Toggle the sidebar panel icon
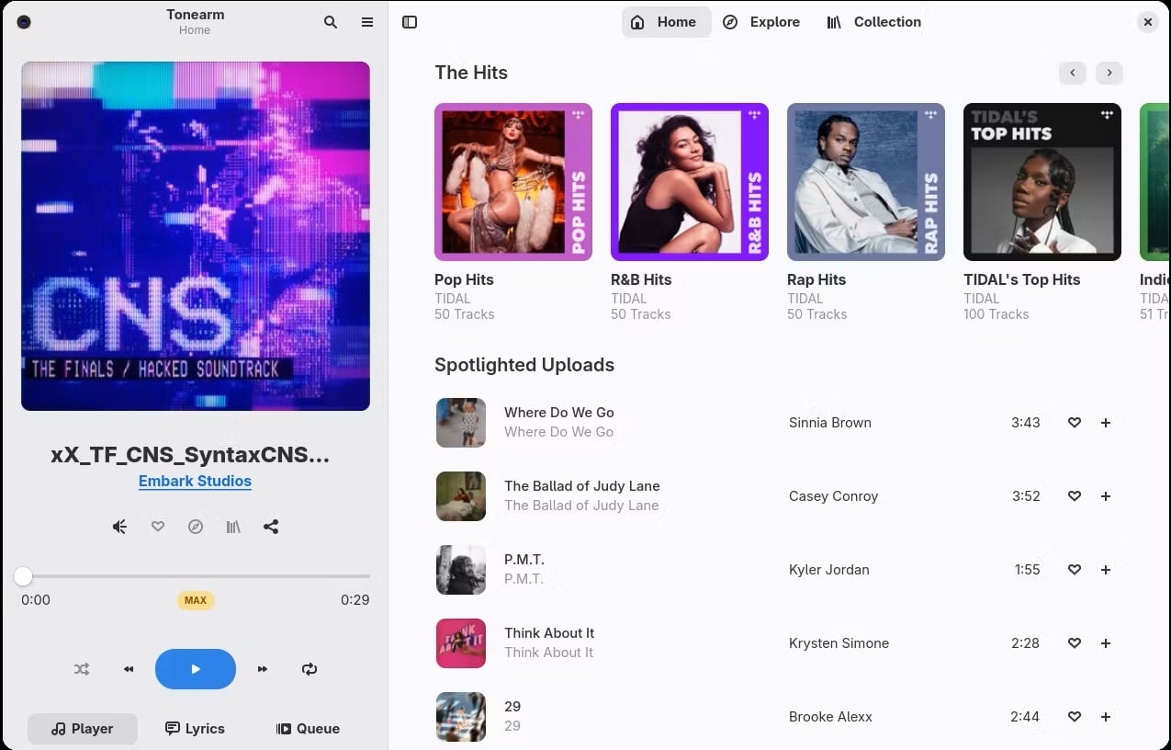This screenshot has height=750, width=1171. point(410,22)
